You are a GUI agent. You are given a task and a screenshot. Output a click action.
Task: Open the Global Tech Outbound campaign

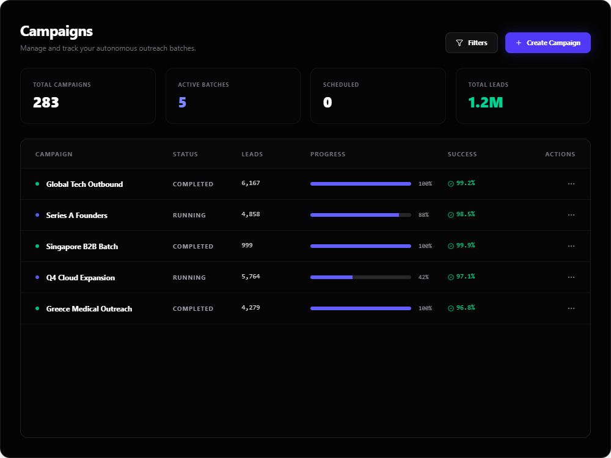click(84, 184)
